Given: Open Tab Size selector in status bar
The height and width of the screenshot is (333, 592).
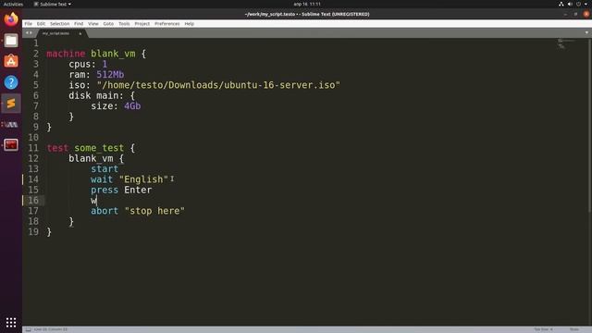Looking at the screenshot, I should pyautogui.click(x=543, y=329).
